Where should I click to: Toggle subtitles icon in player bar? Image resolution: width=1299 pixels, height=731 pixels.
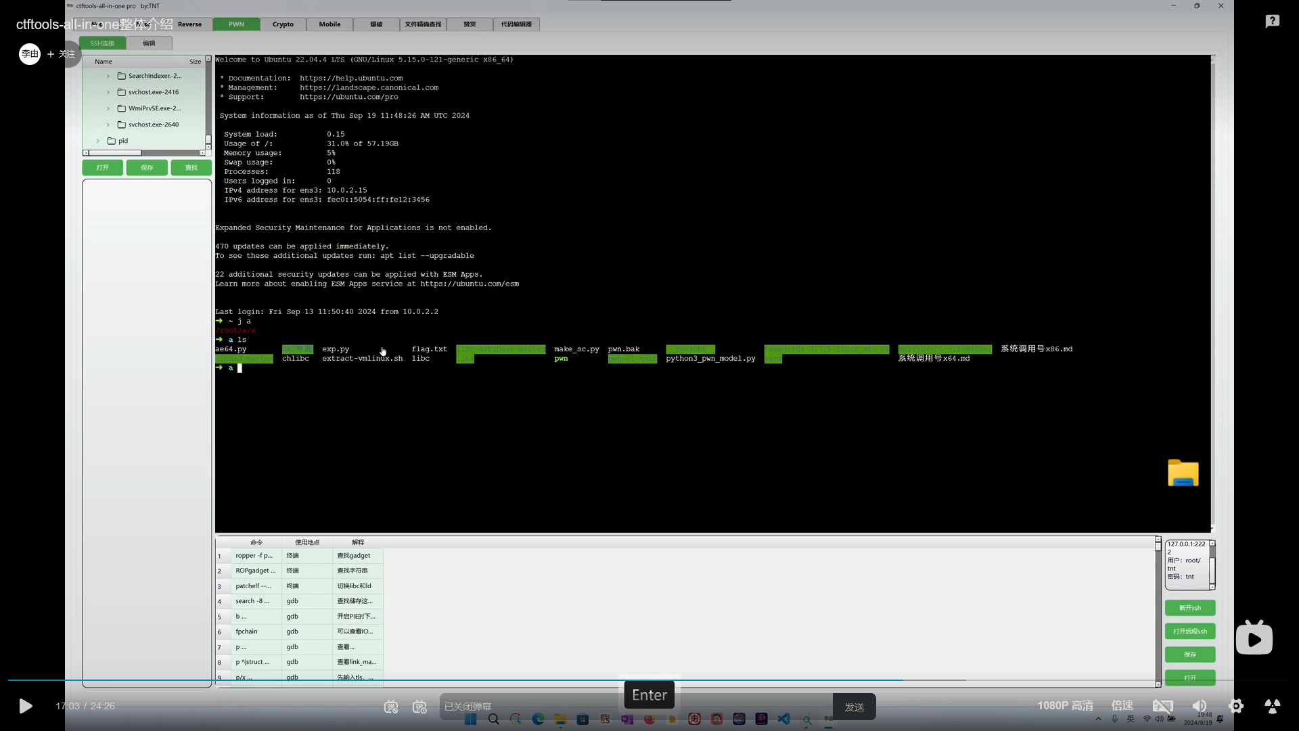[1162, 706]
